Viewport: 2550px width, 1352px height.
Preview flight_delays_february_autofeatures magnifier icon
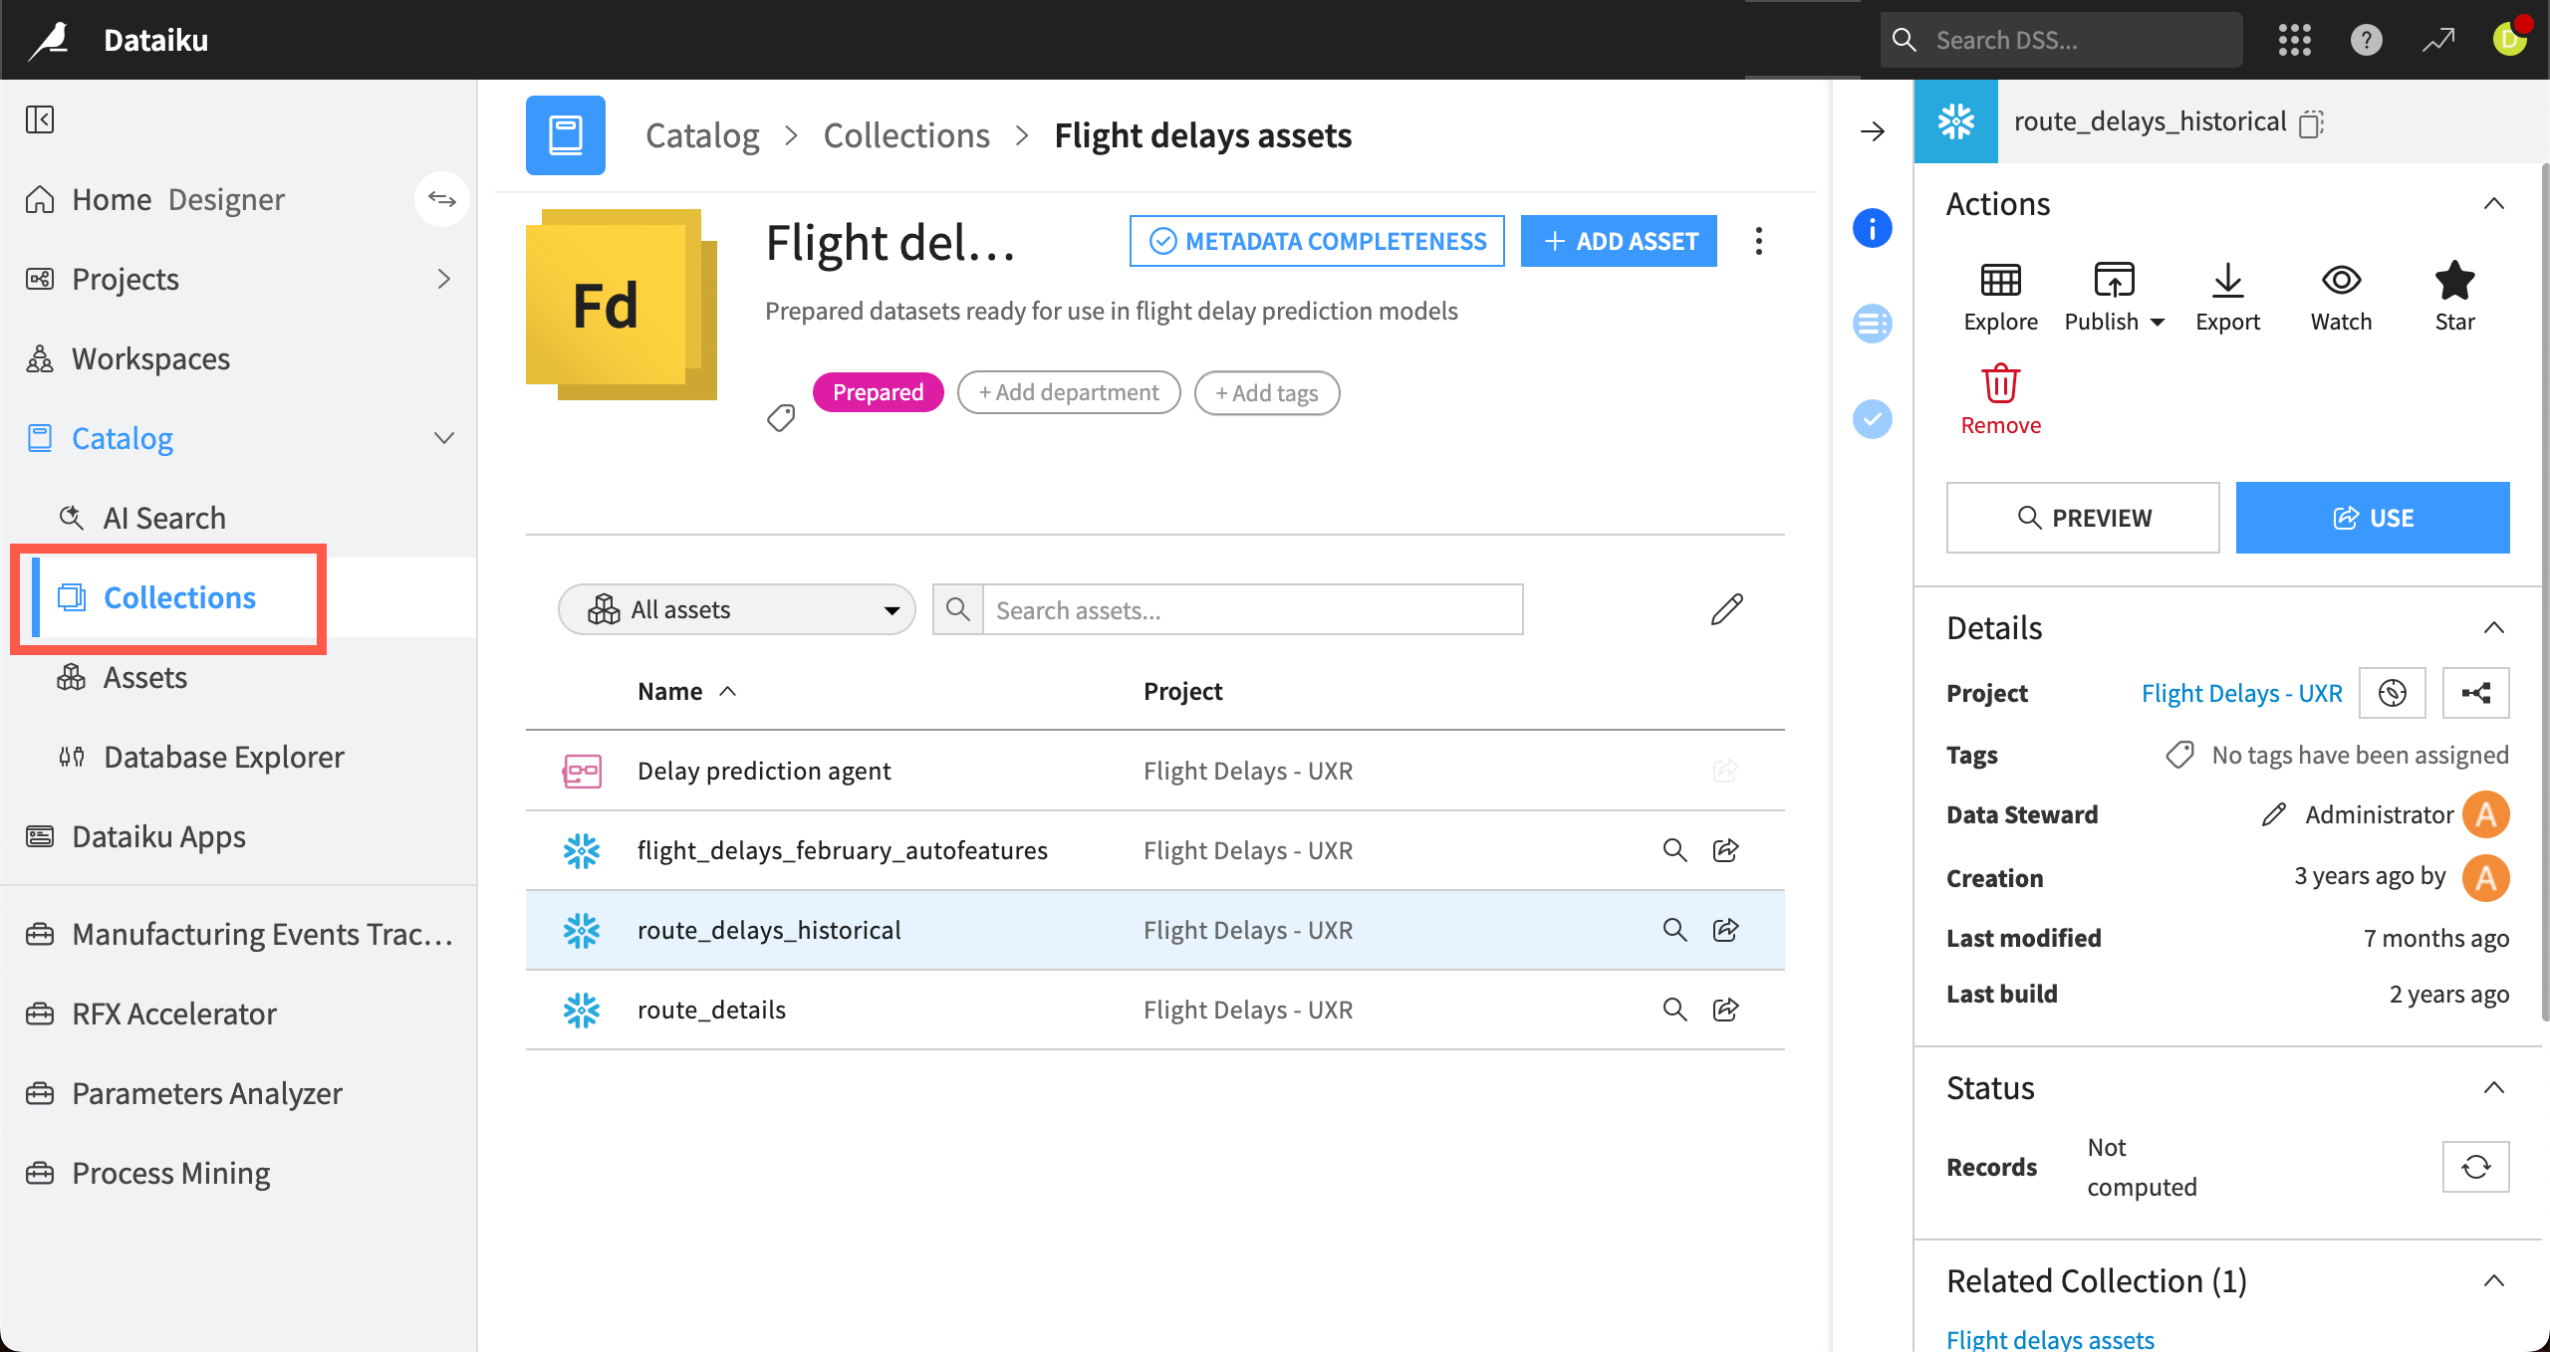point(1674,850)
